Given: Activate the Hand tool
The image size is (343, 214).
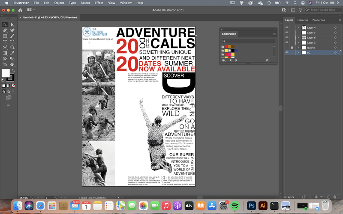Looking at the screenshot, I should (12, 65).
